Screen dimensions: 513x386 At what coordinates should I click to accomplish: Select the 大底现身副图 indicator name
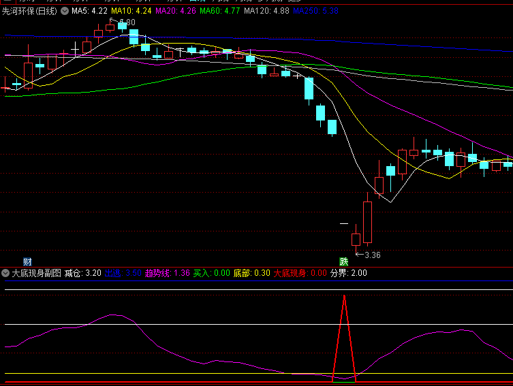[x=36, y=273]
